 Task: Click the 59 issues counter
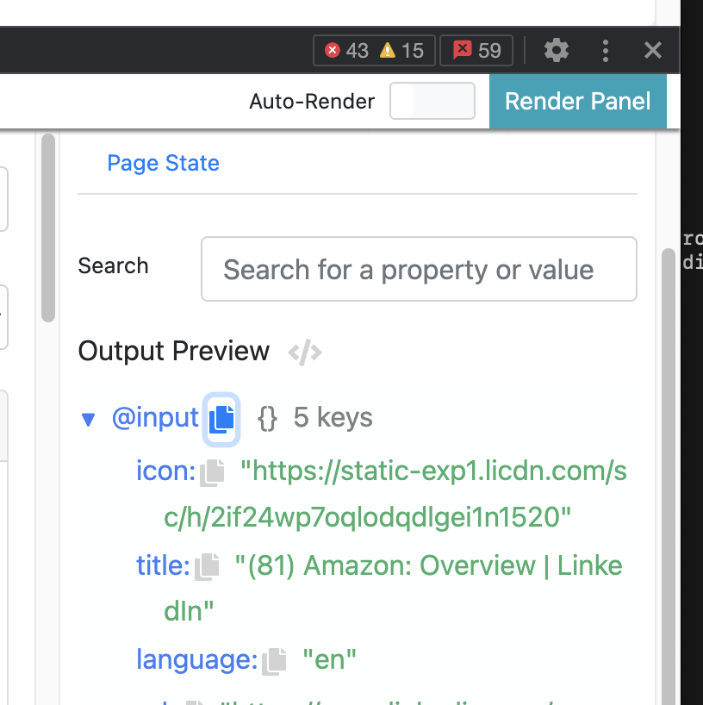click(476, 50)
